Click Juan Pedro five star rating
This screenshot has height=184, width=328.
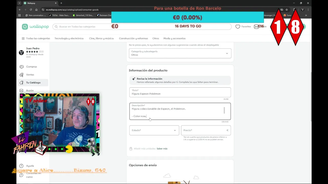tap(32, 52)
